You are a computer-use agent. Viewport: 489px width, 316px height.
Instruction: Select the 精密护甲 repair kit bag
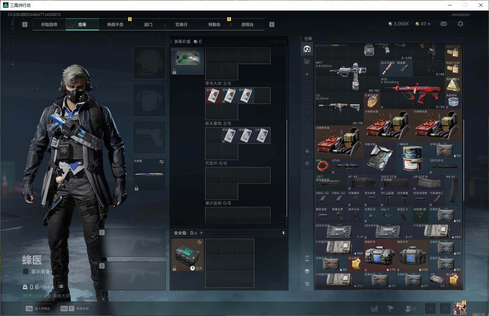412,256
